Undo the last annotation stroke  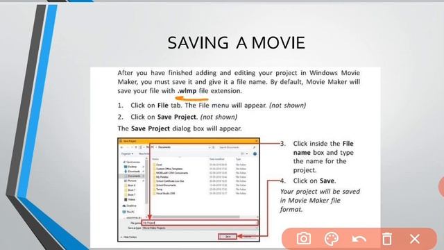coord(359,239)
